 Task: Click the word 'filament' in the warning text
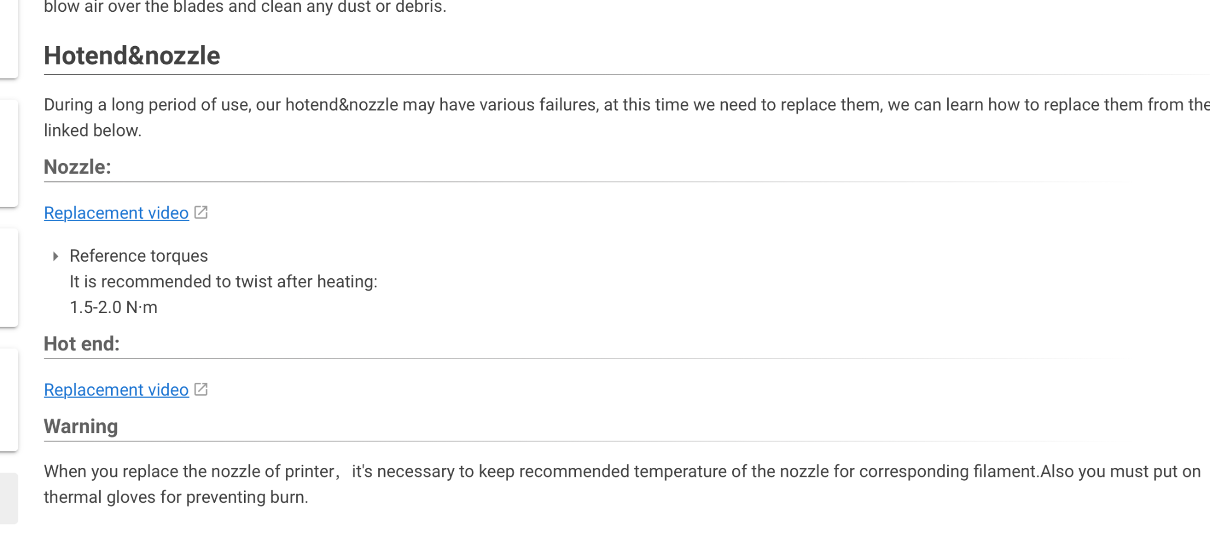[x=1004, y=471]
